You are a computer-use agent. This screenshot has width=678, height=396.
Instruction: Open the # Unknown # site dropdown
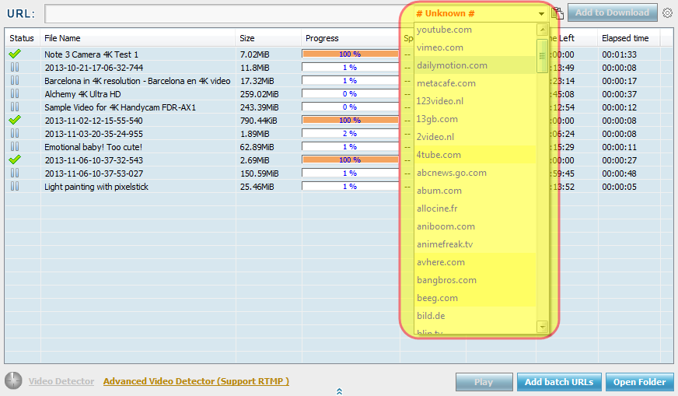pos(480,13)
